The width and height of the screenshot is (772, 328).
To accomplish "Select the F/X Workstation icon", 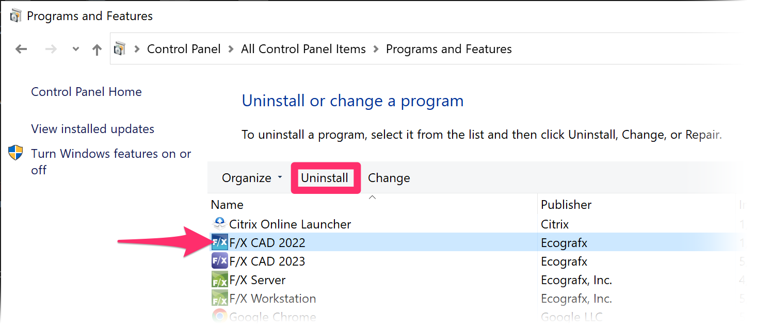I will [x=220, y=298].
